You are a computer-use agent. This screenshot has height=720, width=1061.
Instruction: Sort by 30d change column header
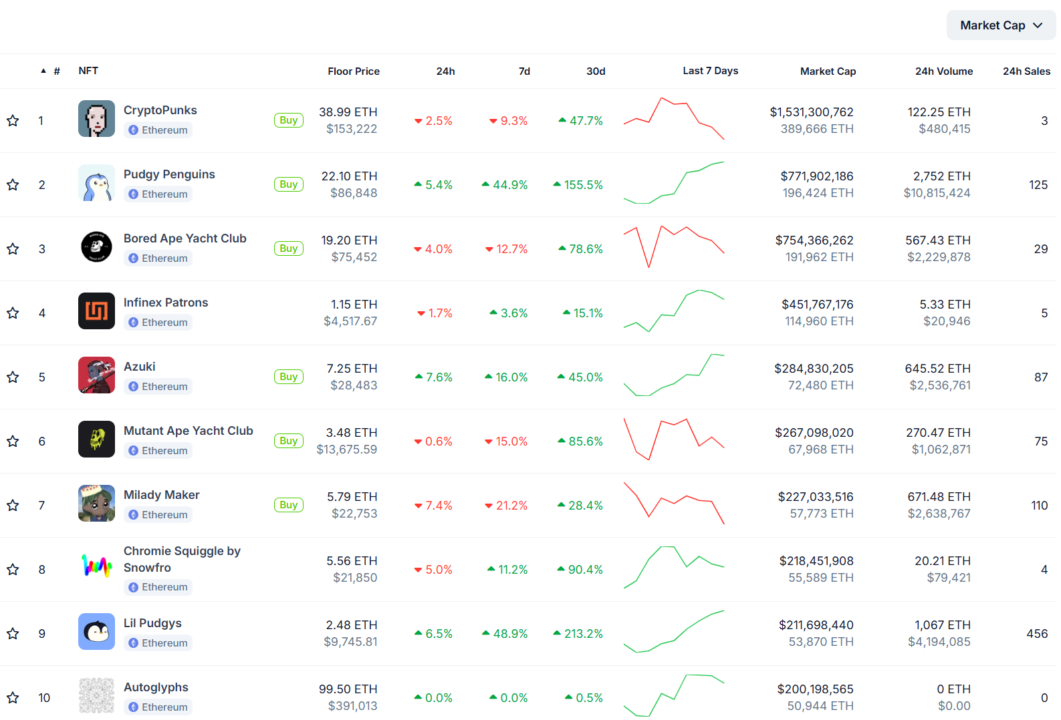(596, 71)
